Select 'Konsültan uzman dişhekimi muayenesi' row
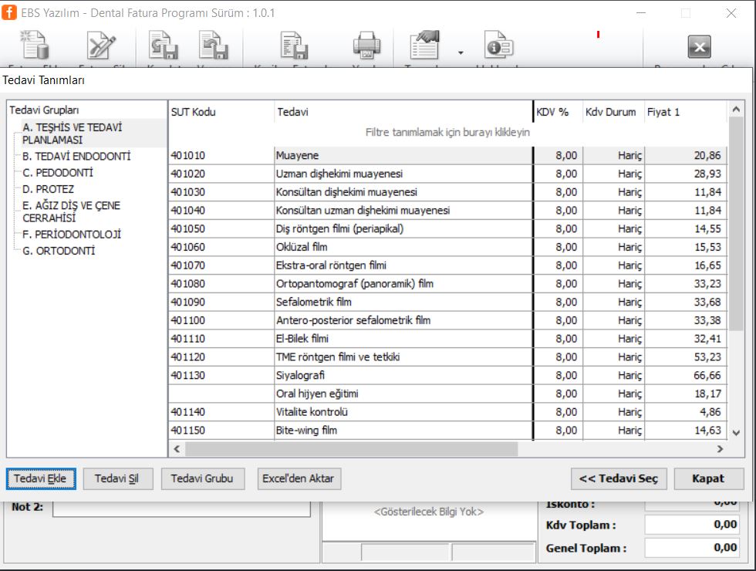Screen dimensions: 756x571 [447, 210]
